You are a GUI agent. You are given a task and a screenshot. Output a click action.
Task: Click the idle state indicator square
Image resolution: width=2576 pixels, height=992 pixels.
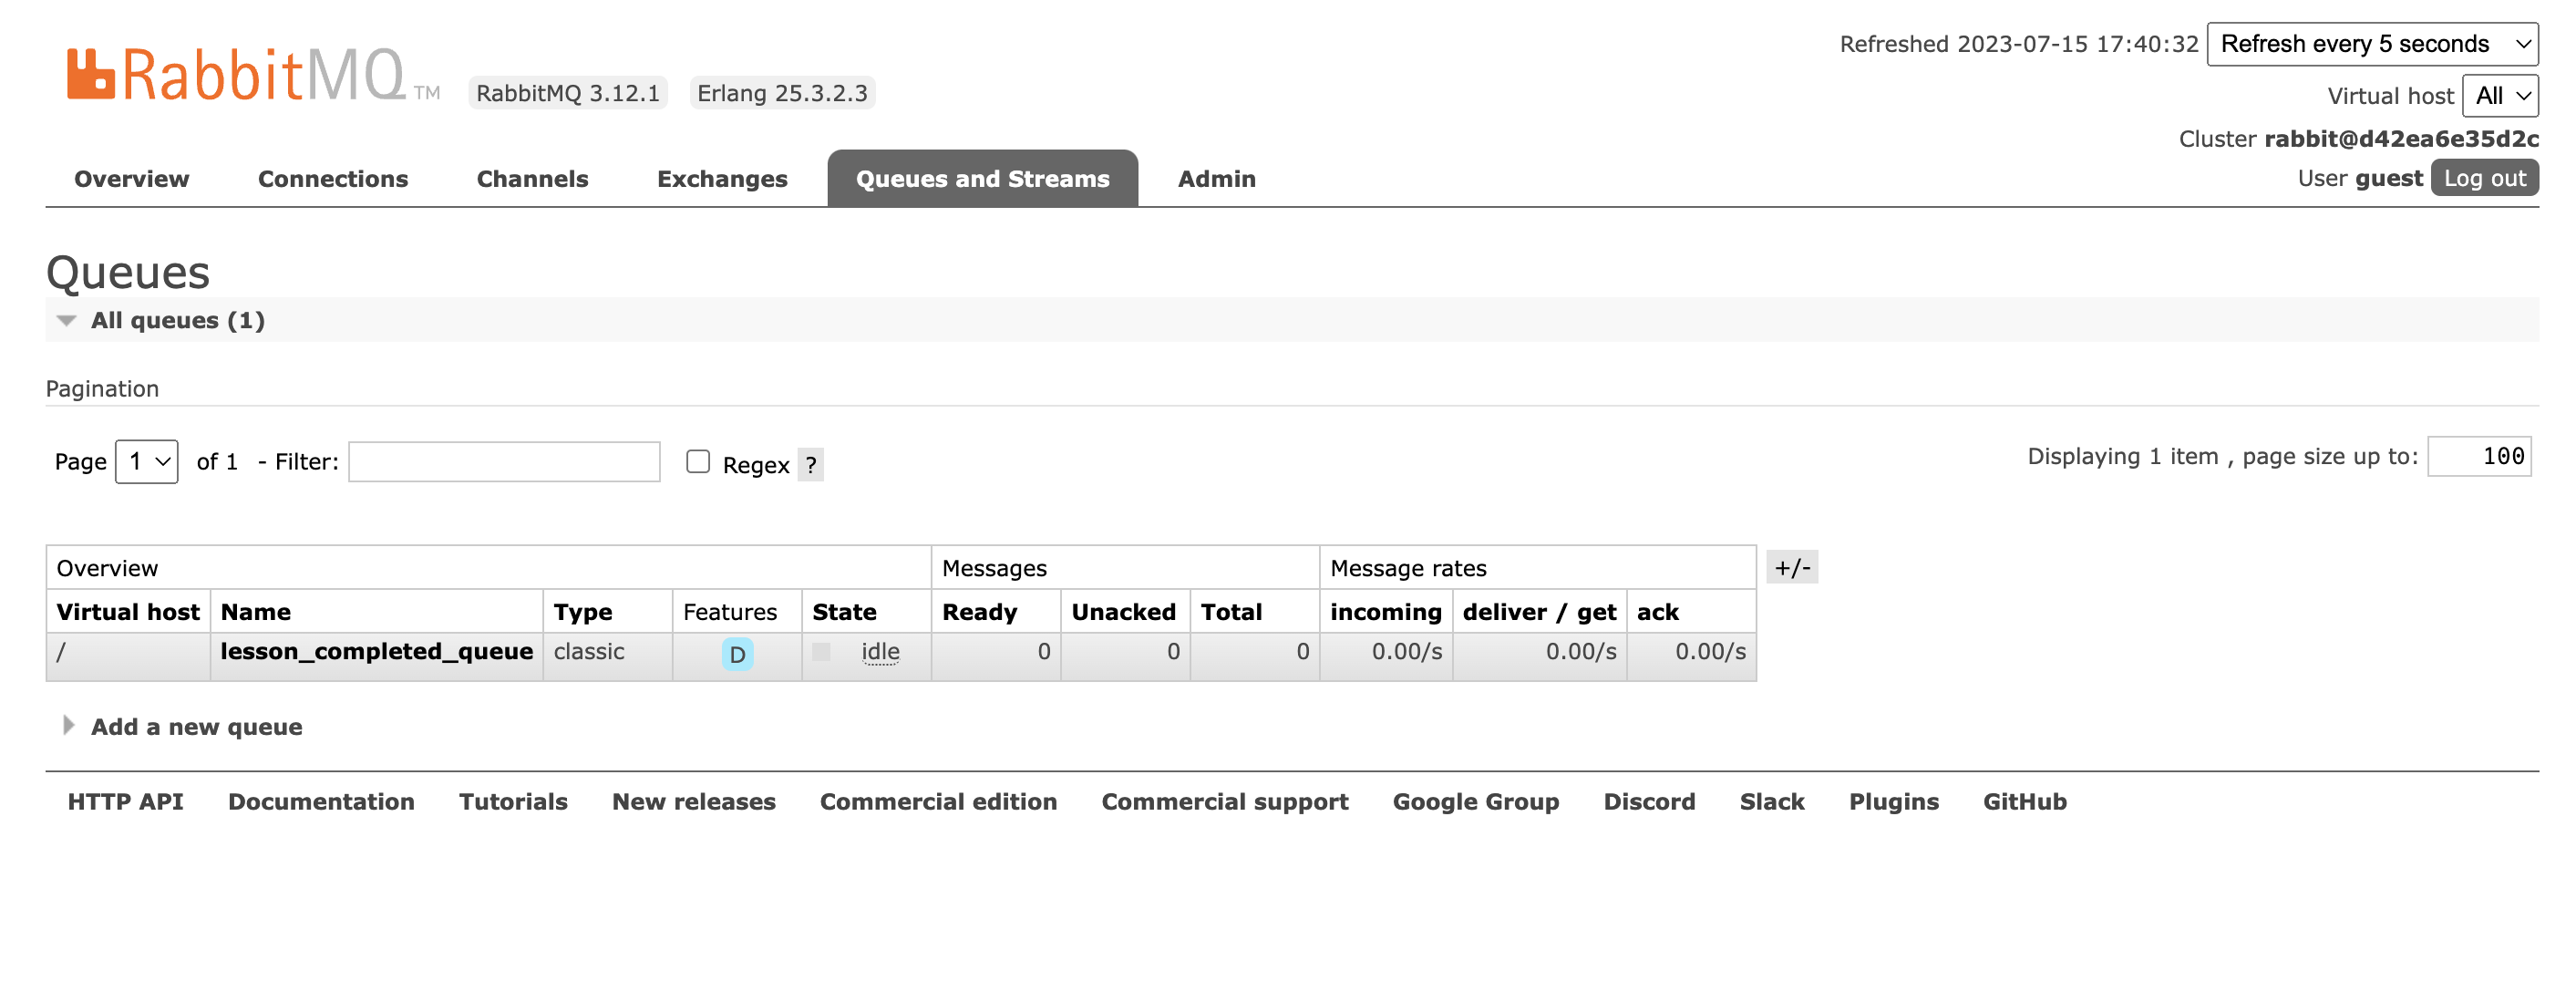click(x=821, y=652)
